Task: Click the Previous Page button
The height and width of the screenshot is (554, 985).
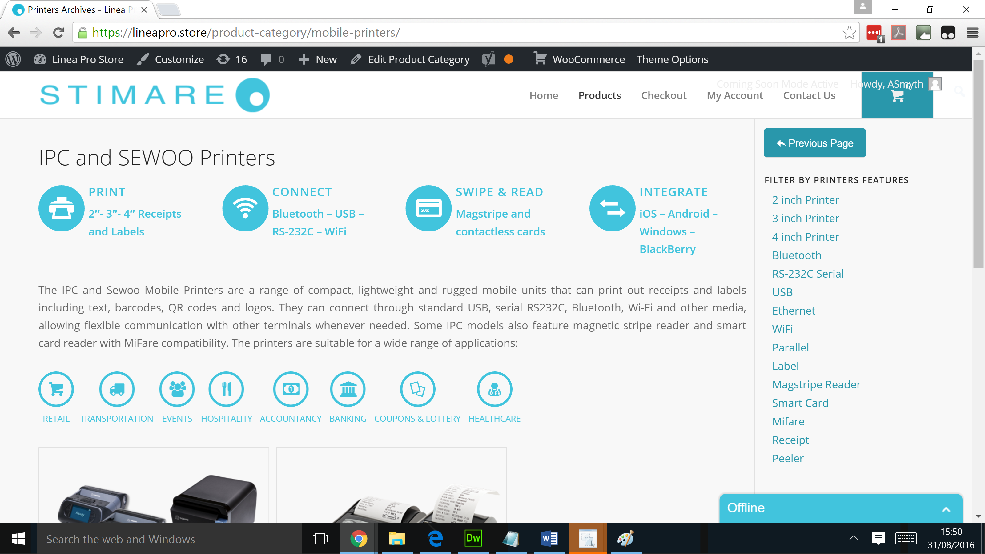Action: (814, 143)
